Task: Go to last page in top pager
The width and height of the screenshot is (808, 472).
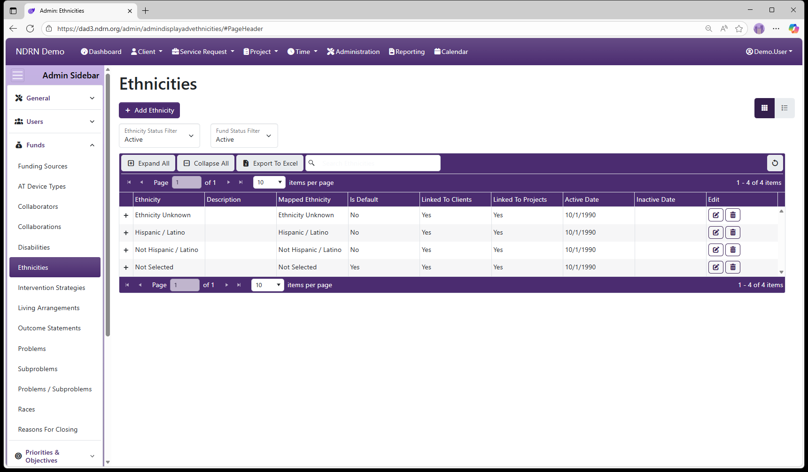Action: click(x=241, y=183)
